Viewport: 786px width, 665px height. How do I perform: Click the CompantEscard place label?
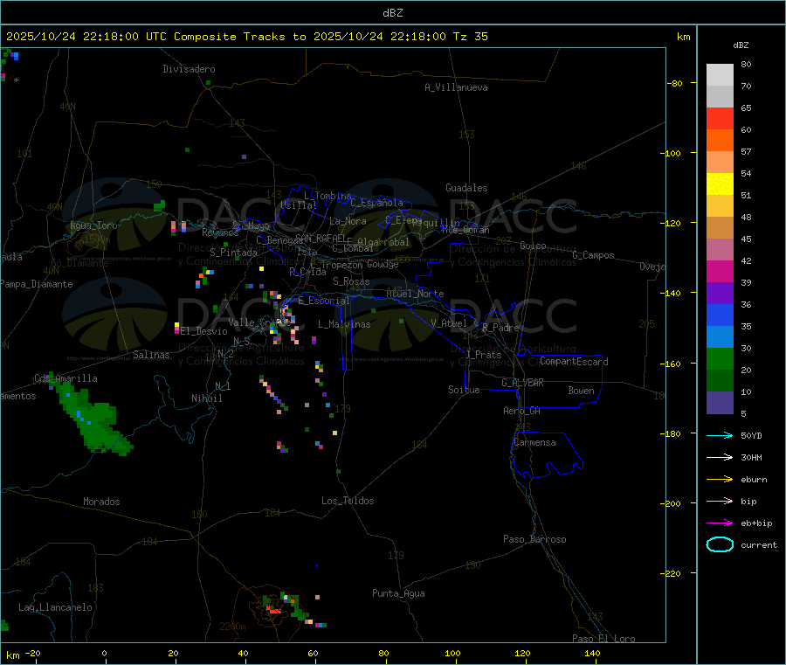pos(575,362)
